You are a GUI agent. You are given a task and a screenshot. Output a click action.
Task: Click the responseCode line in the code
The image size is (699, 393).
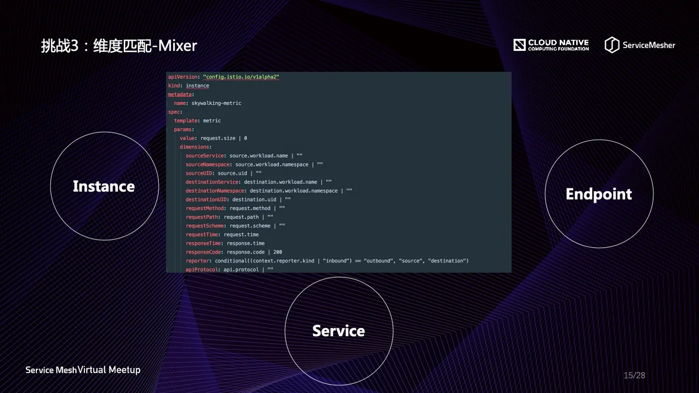(234, 252)
